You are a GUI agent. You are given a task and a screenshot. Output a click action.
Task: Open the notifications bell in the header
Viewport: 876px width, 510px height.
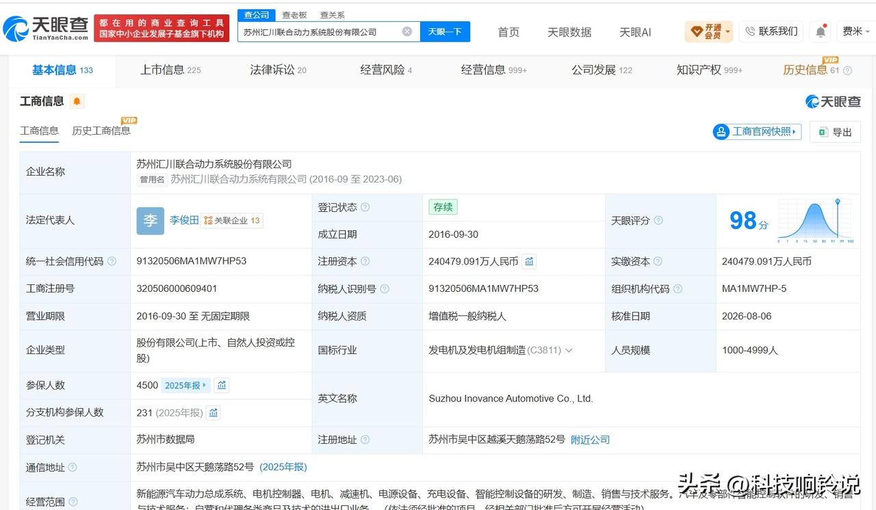[820, 31]
